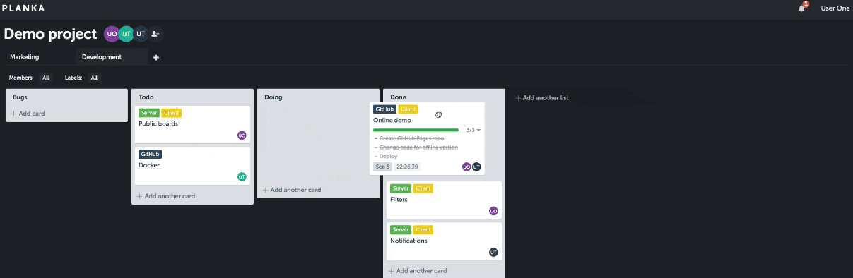Screen dimensions: 853x278
Task: Click the UT avatar on Notifications card
Action: click(493, 252)
